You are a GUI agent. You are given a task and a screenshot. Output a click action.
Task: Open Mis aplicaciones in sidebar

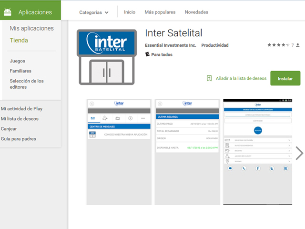(x=32, y=28)
